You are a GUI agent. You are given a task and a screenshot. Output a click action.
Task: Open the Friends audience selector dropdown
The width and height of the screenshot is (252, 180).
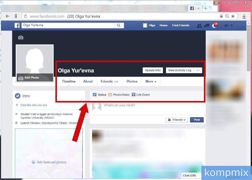176,120
